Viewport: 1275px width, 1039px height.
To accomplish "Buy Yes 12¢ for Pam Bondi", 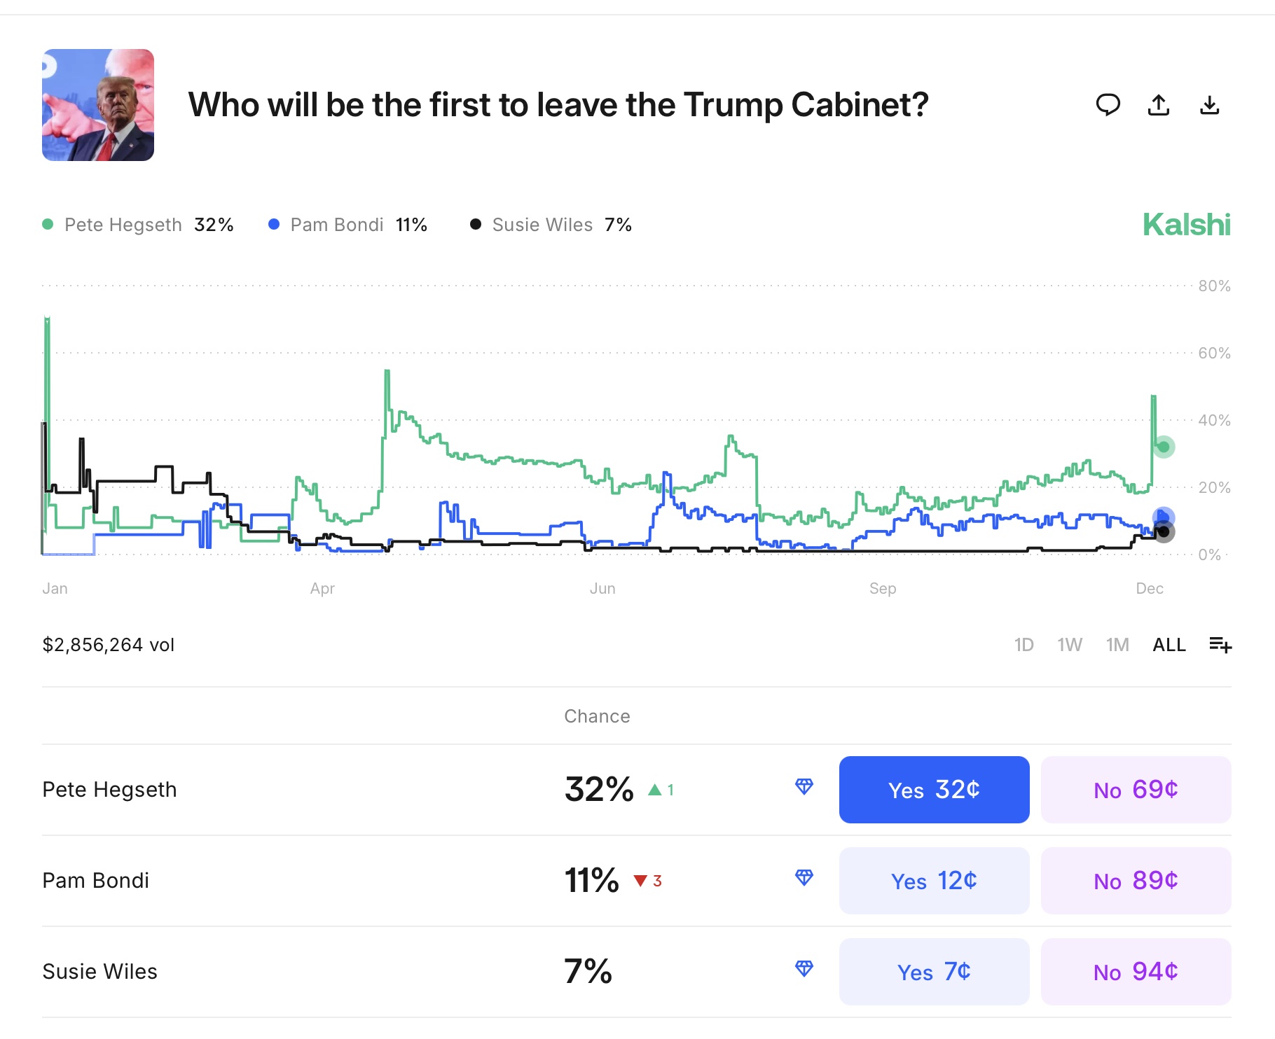I will pyautogui.click(x=934, y=881).
